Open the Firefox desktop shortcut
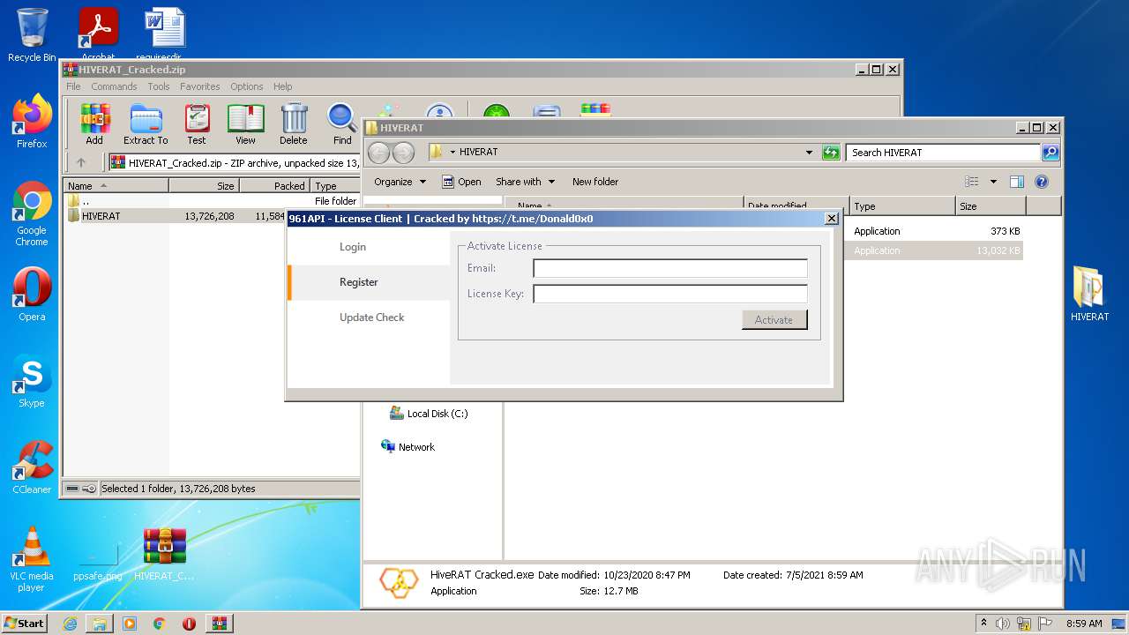This screenshot has width=1129, height=635. click(x=32, y=121)
